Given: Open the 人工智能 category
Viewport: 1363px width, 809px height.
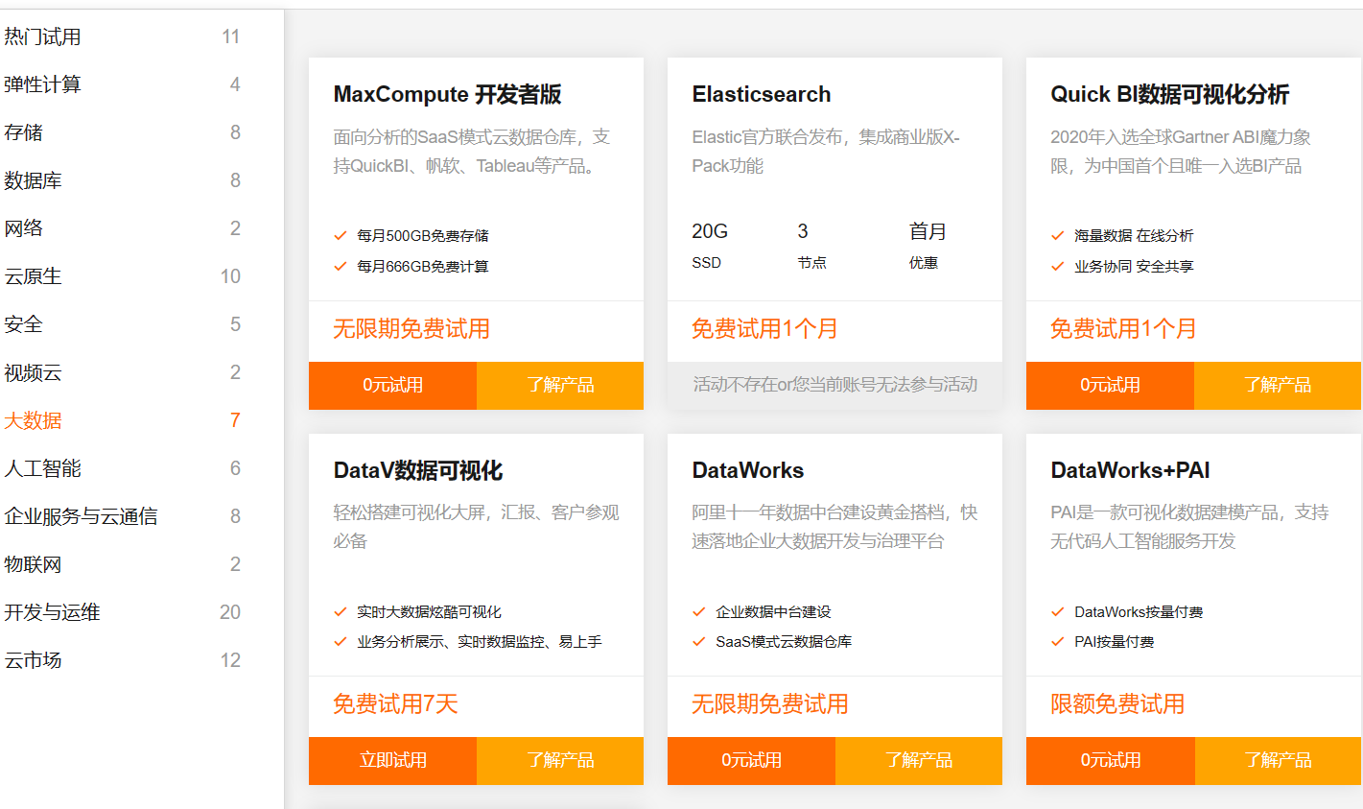Looking at the screenshot, I should [42, 468].
